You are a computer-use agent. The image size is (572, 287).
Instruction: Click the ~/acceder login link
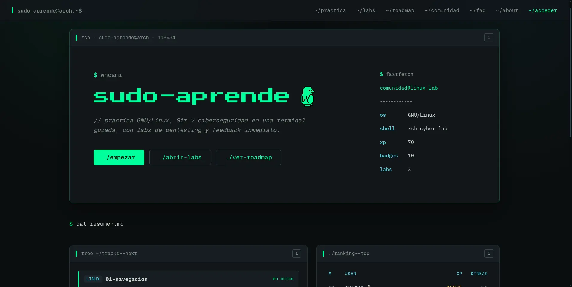543,10
